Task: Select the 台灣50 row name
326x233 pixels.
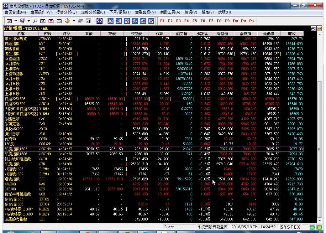Action: (10, 139)
